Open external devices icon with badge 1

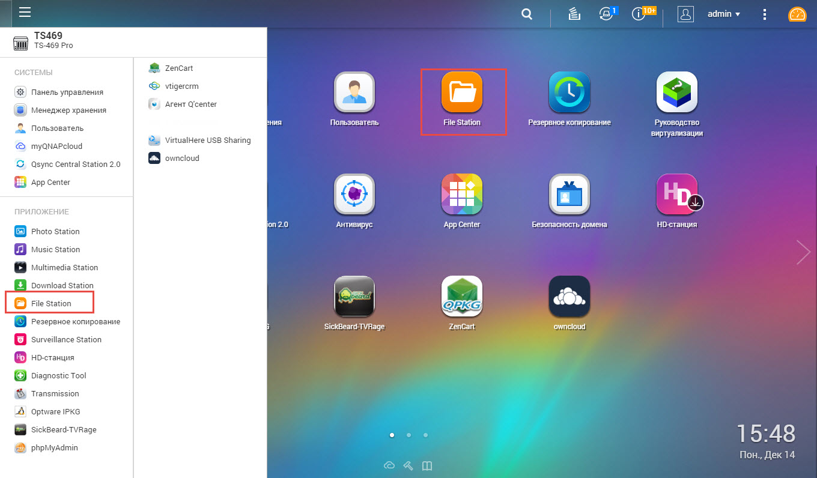click(607, 14)
